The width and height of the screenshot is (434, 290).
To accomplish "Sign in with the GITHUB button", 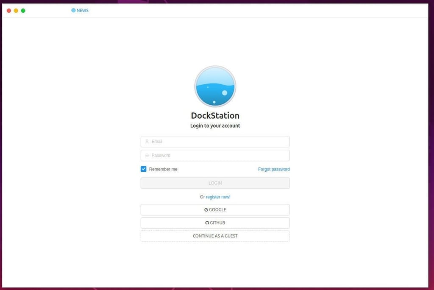I will (215, 223).
